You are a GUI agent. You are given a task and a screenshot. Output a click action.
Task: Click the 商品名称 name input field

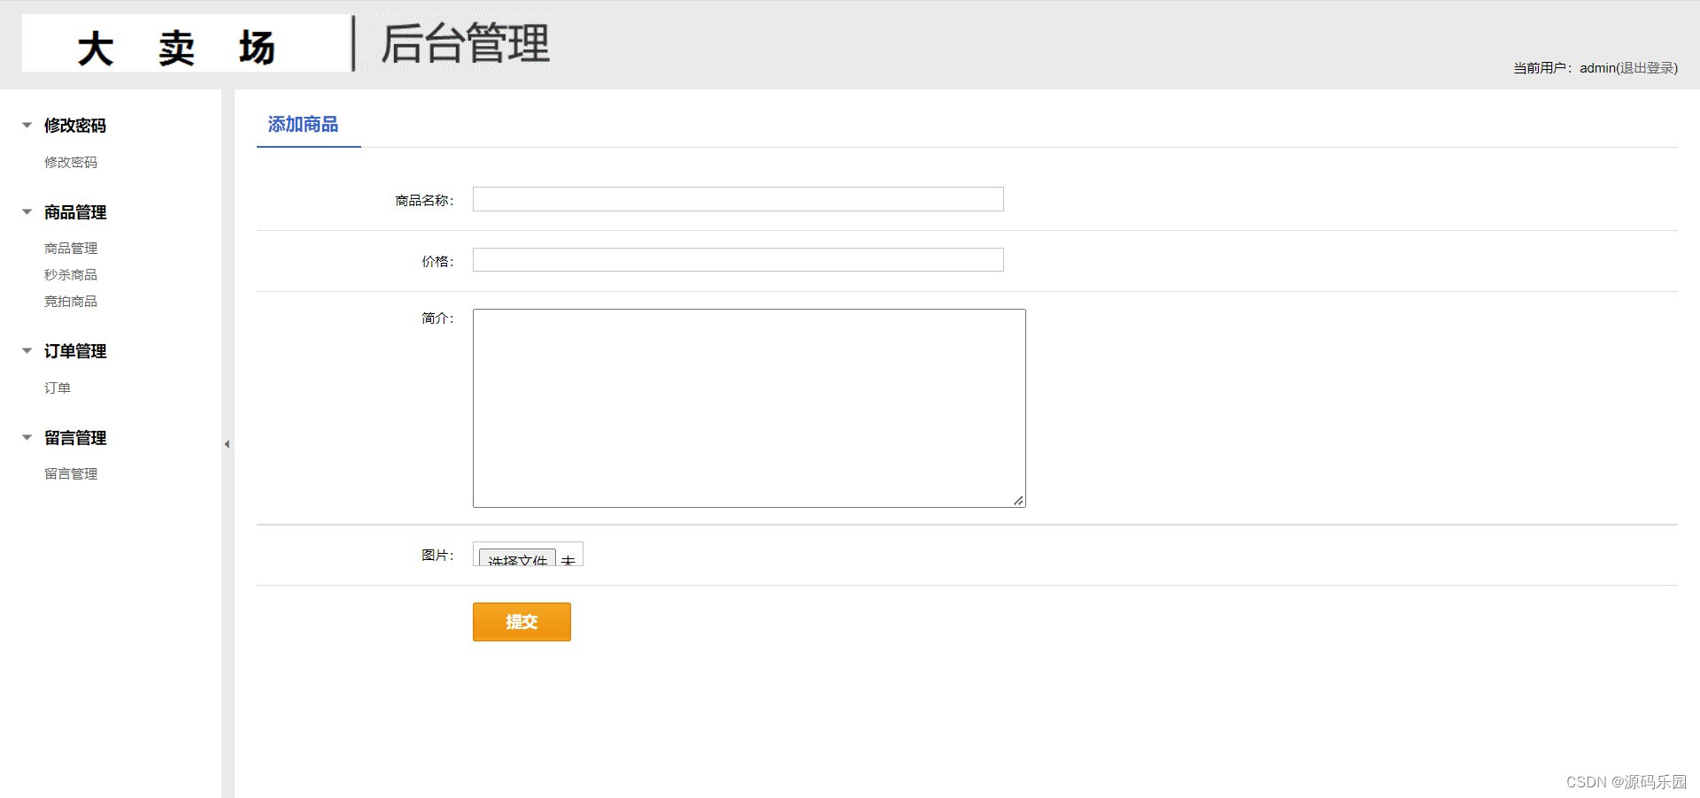(x=737, y=199)
